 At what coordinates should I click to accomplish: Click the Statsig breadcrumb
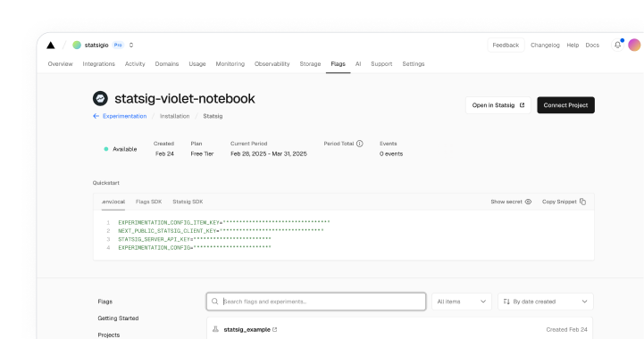tap(213, 116)
